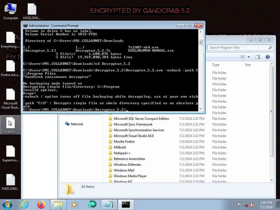Image resolution: width=280 pixels, height=210 pixels.
Task: Select the Notepad++ folder in Explorer
Action: [x=122, y=153]
